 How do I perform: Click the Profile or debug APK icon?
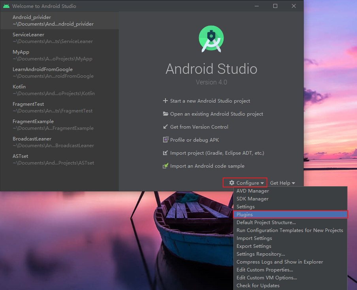(166, 140)
